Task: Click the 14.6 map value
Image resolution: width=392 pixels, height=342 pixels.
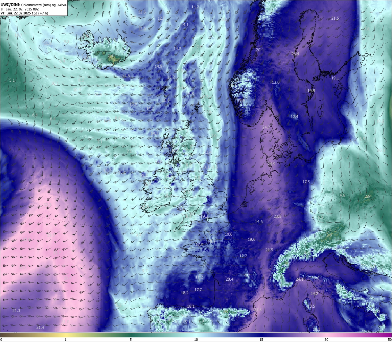Action: pos(259,222)
